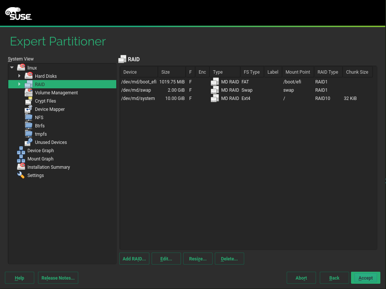Open Installation Summary in System View
The image size is (386, 289).
point(49,167)
